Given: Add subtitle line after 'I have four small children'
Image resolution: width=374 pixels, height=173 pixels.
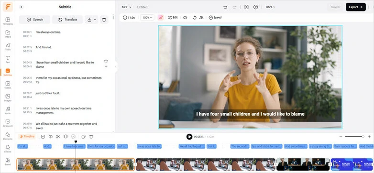Looking at the screenshot, I should (106, 66).
